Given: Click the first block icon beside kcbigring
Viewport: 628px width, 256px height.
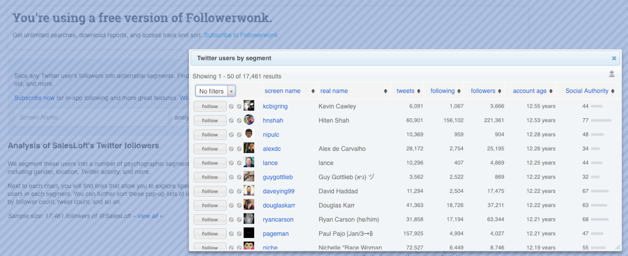Looking at the screenshot, I should click(231, 106).
